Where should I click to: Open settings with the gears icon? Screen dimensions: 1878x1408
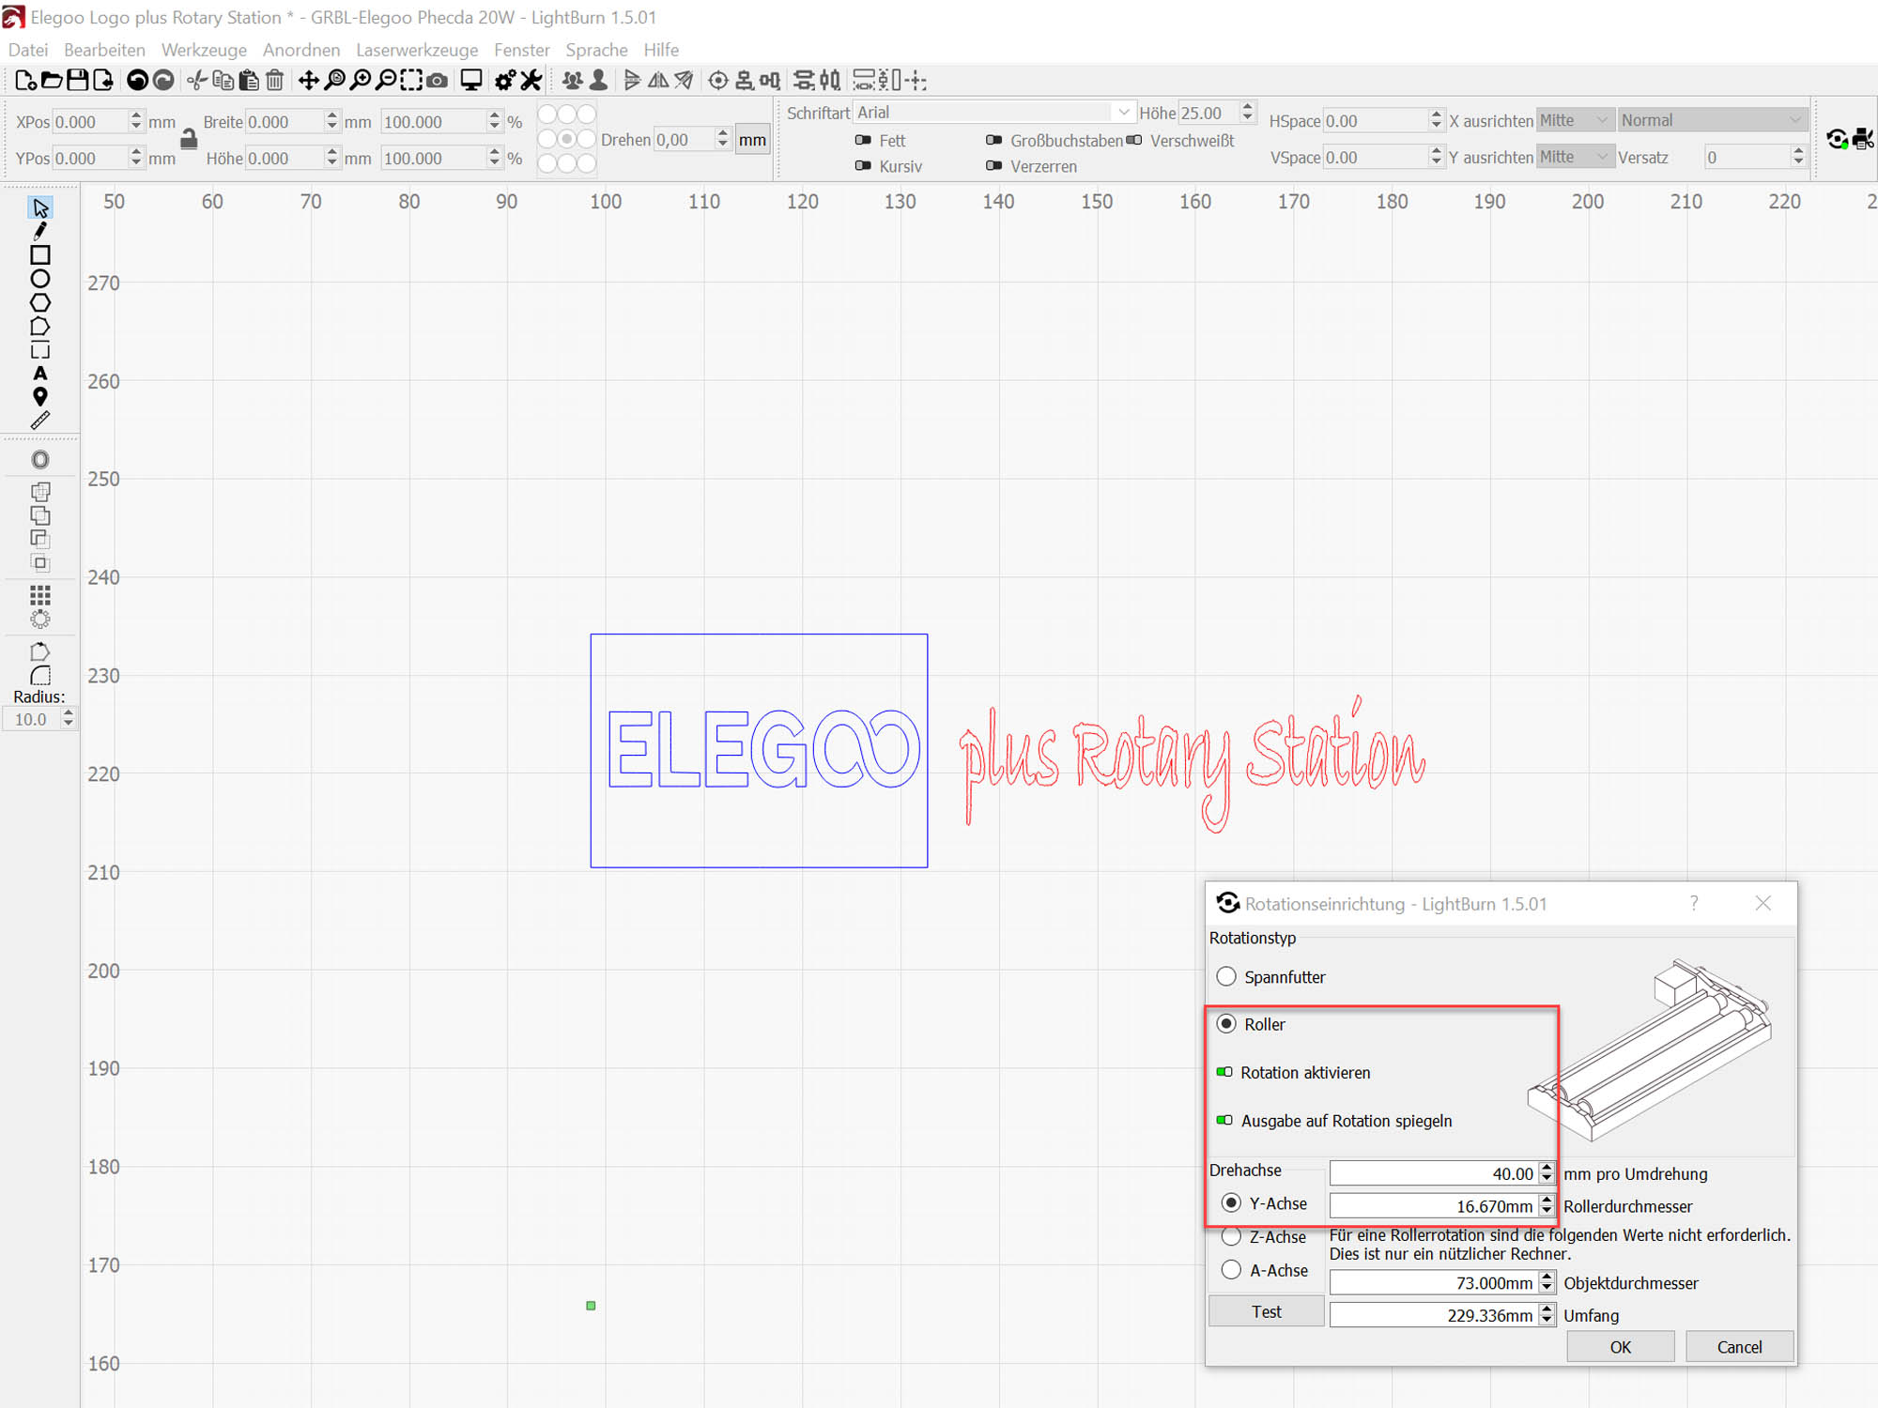point(505,81)
